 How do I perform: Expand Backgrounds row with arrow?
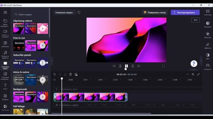point(43,97)
